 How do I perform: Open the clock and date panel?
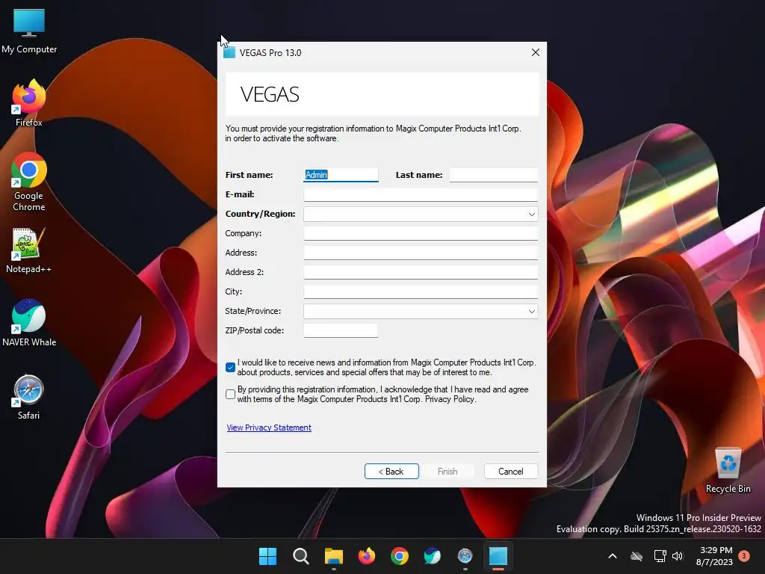715,556
